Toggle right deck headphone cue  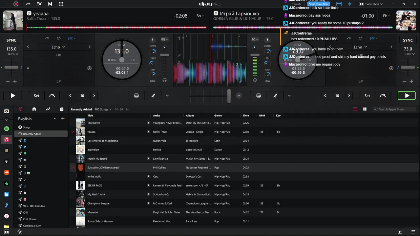(x=255, y=80)
